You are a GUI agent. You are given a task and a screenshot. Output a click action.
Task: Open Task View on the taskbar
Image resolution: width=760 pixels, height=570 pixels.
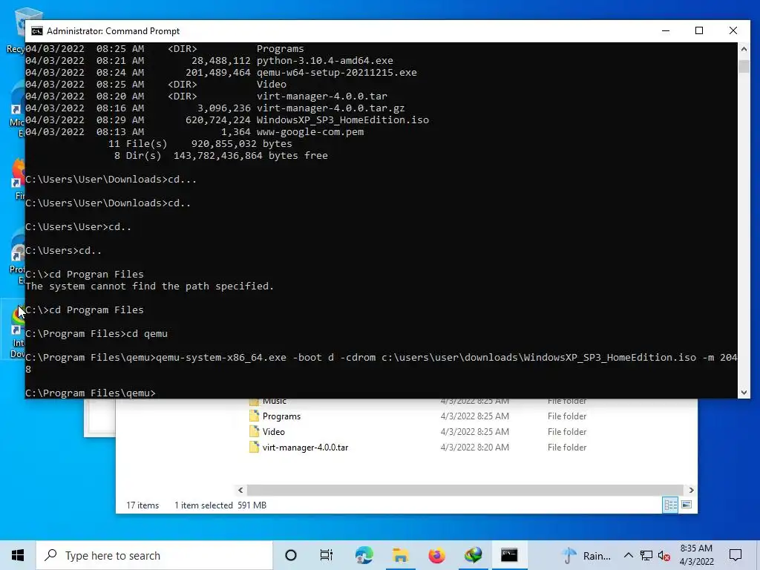pos(327,555)
